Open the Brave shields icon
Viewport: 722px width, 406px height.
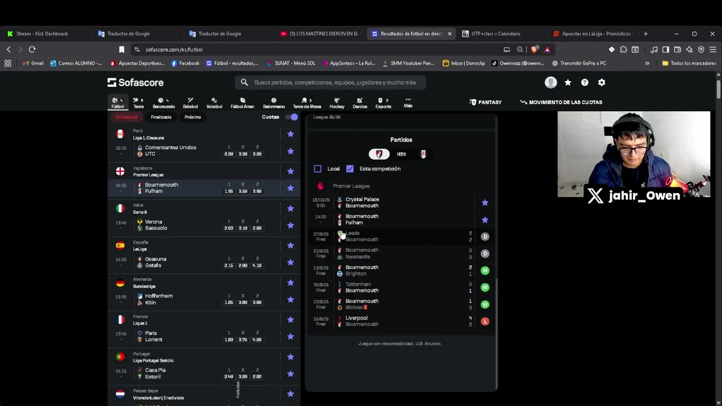(535, 50)
